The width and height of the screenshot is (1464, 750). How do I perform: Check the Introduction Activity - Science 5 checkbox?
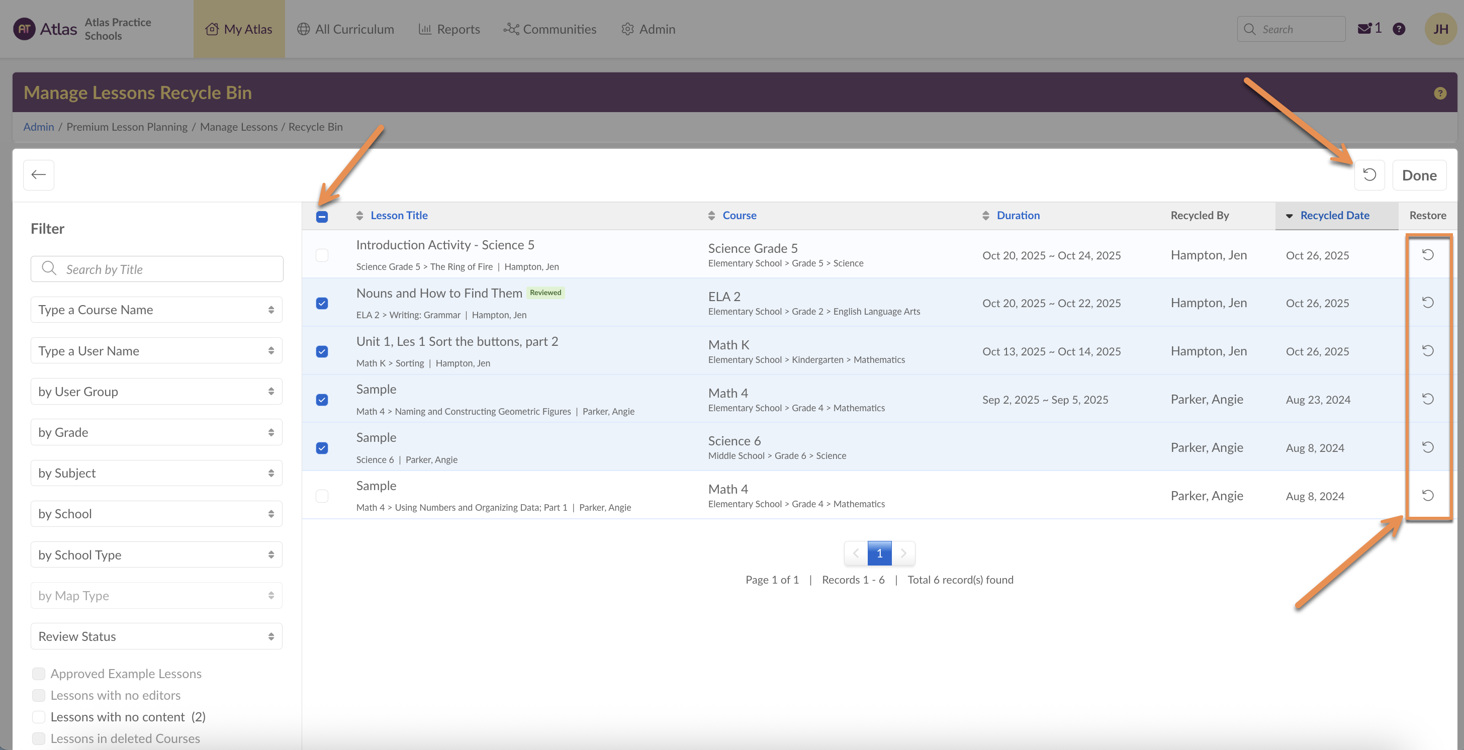(322, 255)
